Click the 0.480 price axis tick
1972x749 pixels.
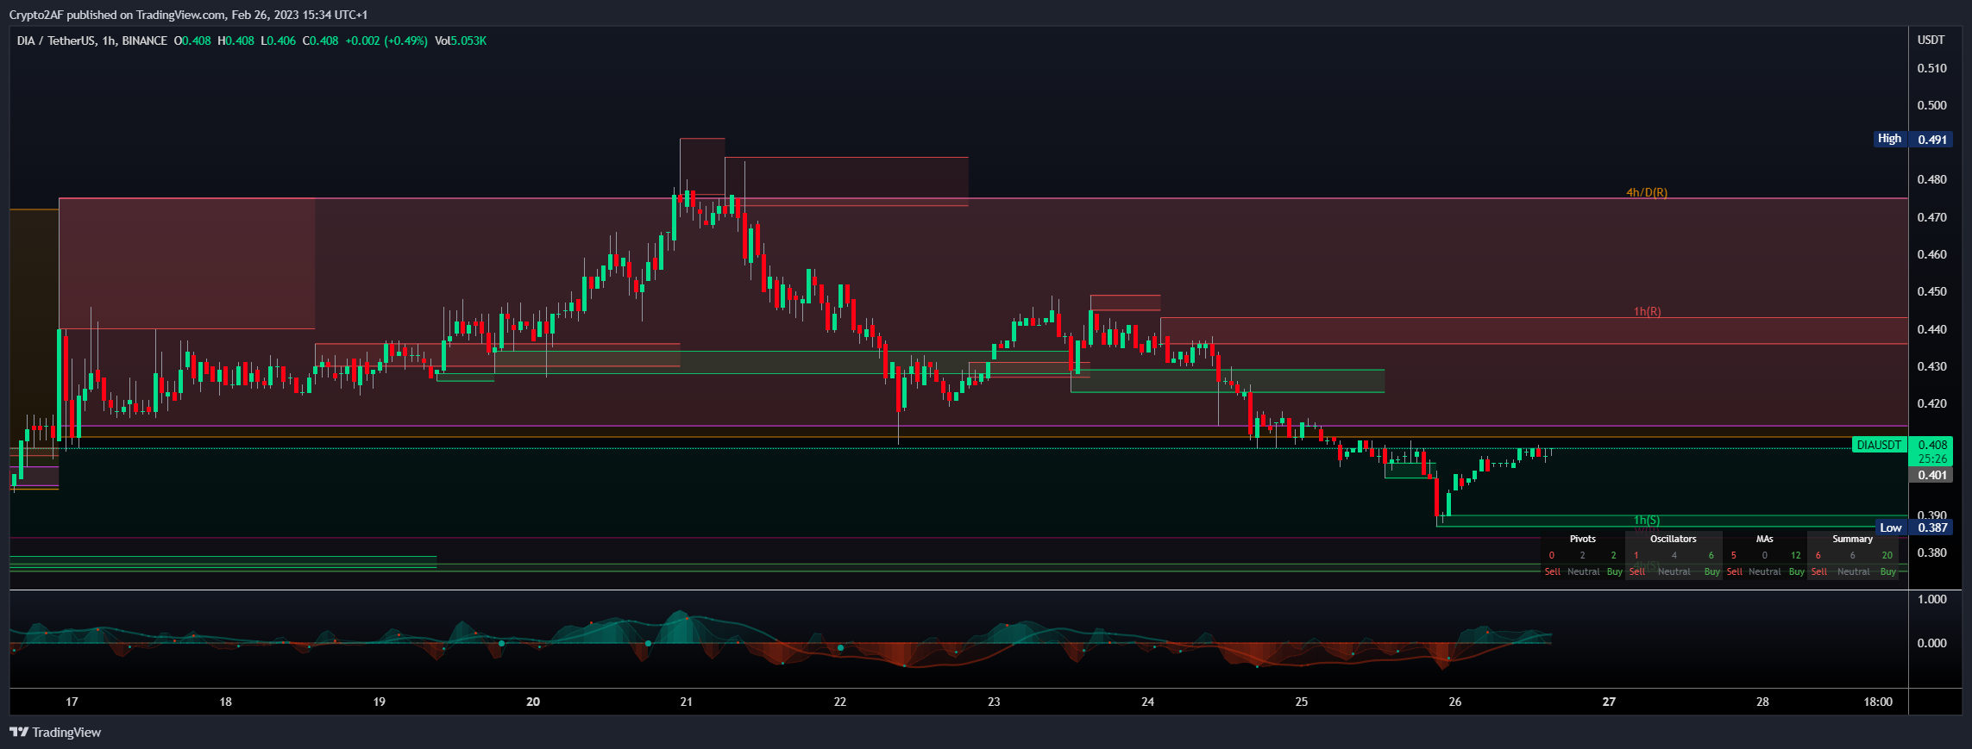[x=1931, y=179]
